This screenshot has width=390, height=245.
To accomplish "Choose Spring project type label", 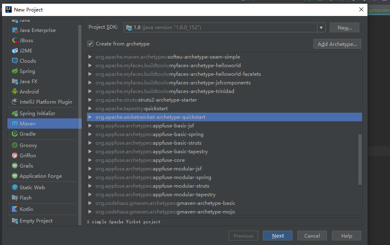I will (x=27, y=71).
